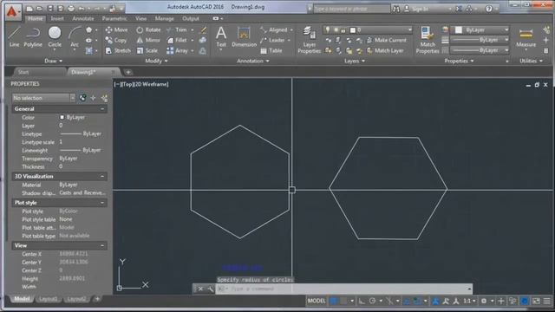The width and height of the screenshot is (555, 312).
Task: Open Layer Properties manager
Action: tap(309, 40)
